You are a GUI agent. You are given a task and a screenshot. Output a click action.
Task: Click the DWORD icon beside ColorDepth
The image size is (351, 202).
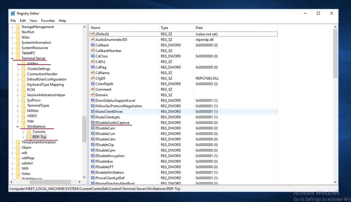(x=93, y=84)
